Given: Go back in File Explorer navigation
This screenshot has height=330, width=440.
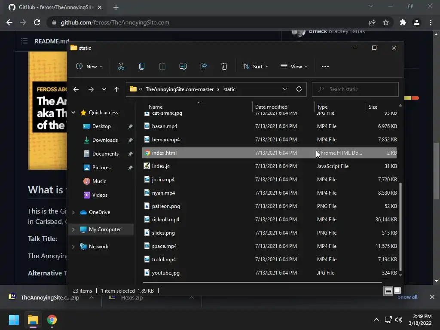Looking at the screenshot, I should pyautogui.click(x=76, y=89).
